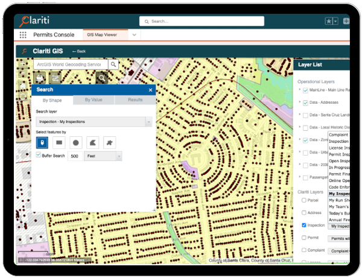Click the ArcGIS World Geocoding input
This screenshot has width=362, height=278.
click(x=71, y=65)
